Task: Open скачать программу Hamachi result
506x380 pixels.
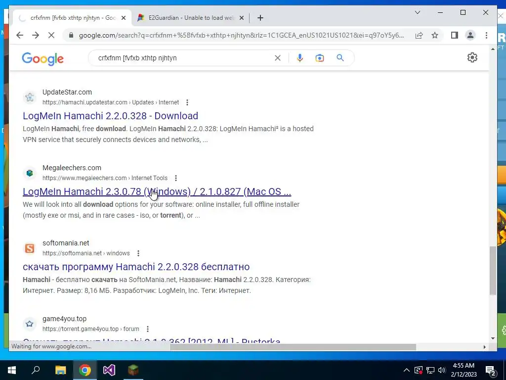Action: [x=136, y=267]
